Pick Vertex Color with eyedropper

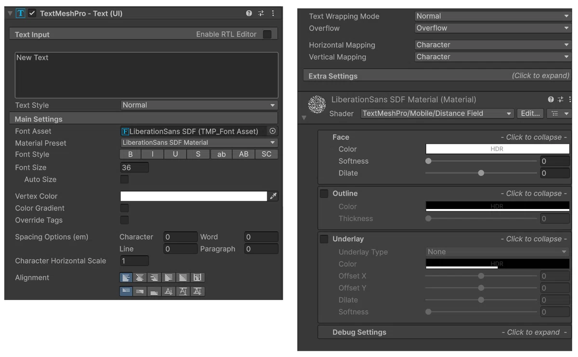(x=273, y=196)
